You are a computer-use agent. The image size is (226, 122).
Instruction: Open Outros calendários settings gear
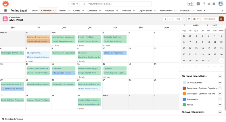click(x=220, y=112)
